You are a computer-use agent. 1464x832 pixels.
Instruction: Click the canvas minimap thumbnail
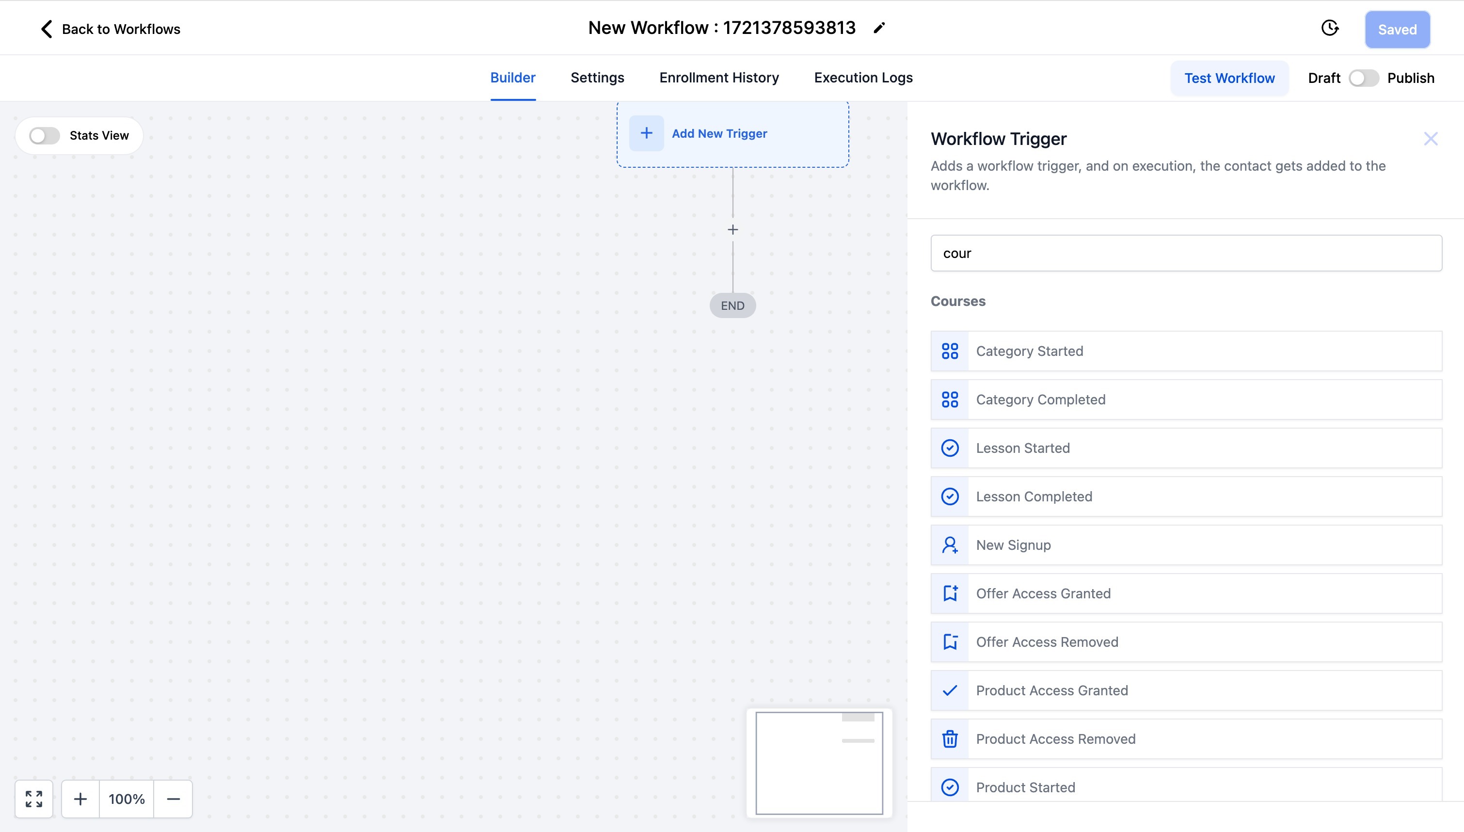(x=819, y=763)
